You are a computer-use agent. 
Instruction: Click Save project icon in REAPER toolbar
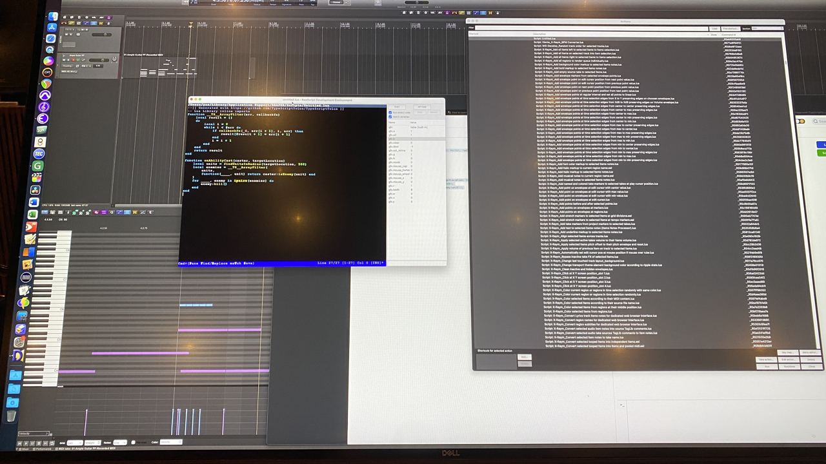[x=79, y=17]
